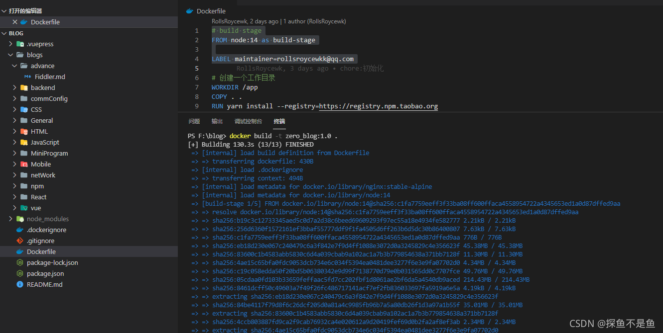This screenshot has width=663, height=333.
Task: Collapse the BLOG root folder section
Action: [x=4, y=33]
